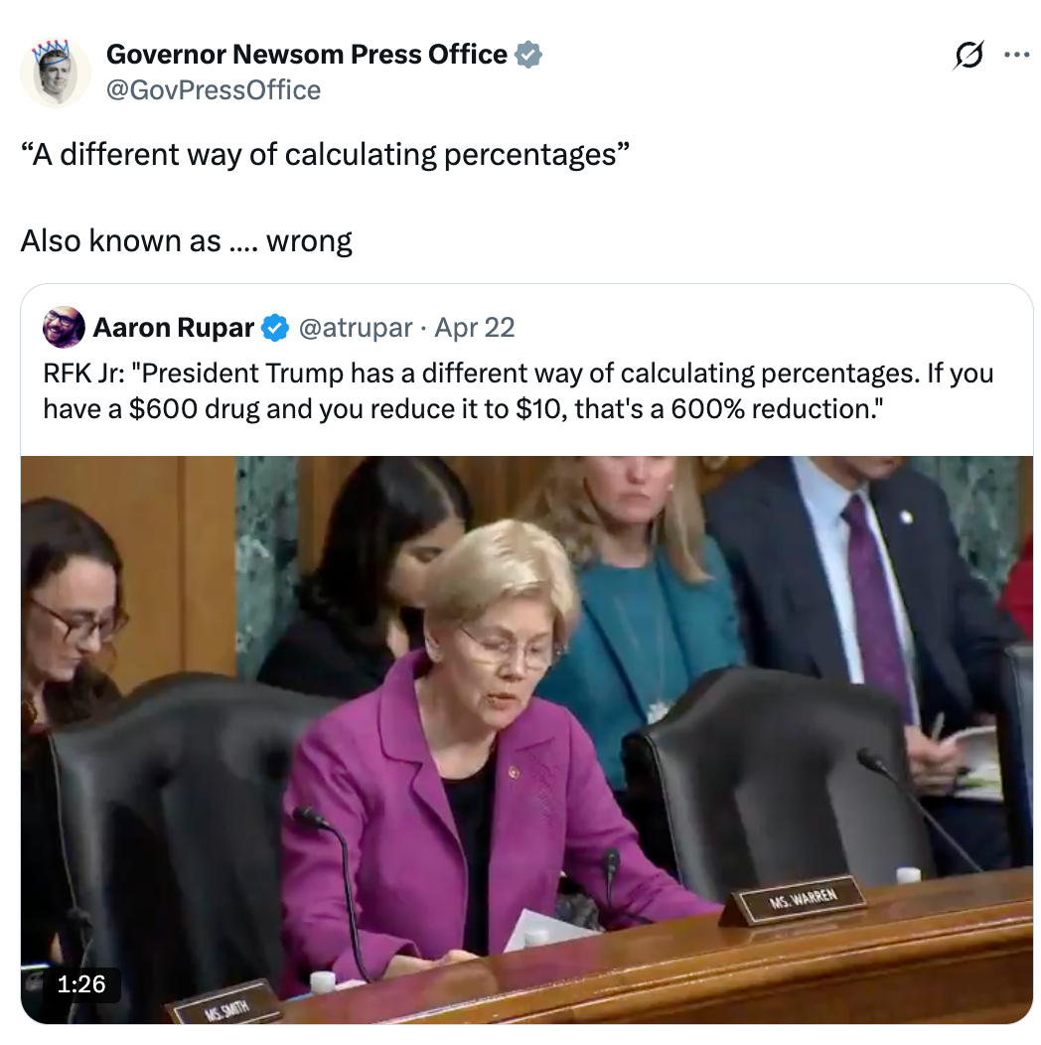Click the gray verified badge next to Governor Newsom Press Office
The image size is (1041, 1045).
(x=526, y=55)
